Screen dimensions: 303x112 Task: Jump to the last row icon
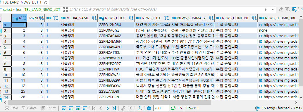click(x=114, y=108)
